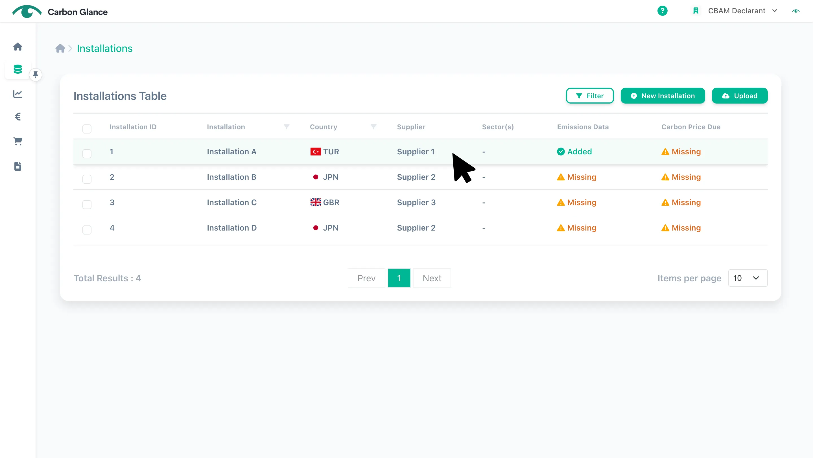
Task: Click the home icon in the breadcrumb
Action: pos(60,48)
